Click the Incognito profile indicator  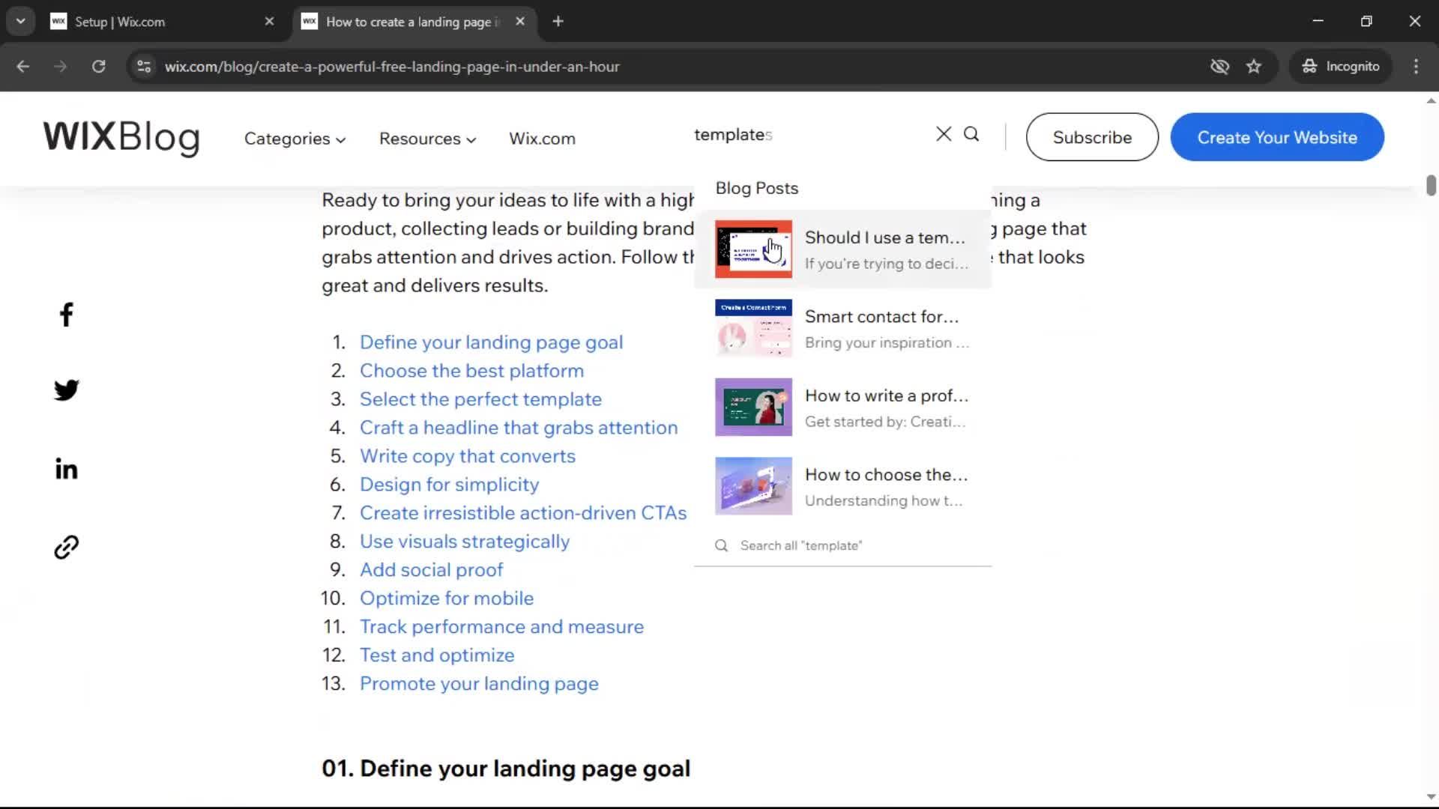coord(1341,67)
